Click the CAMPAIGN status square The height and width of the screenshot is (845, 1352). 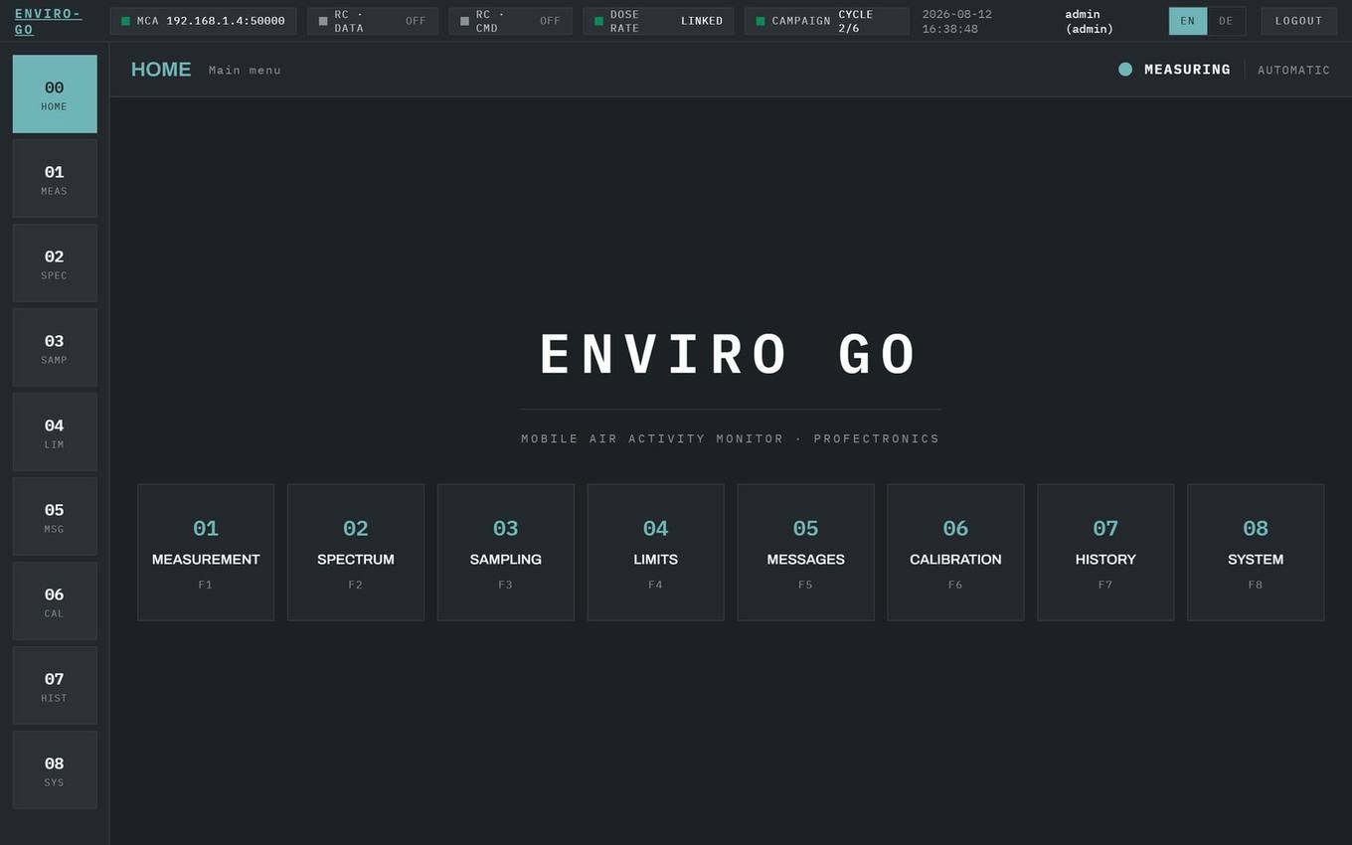760,21
